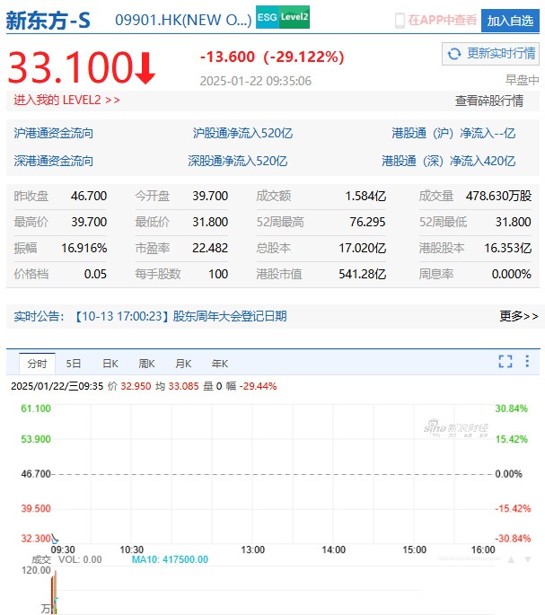Click the down triangle below the chart
Screen dimensions: 545x615
click(x=528, y=559)
